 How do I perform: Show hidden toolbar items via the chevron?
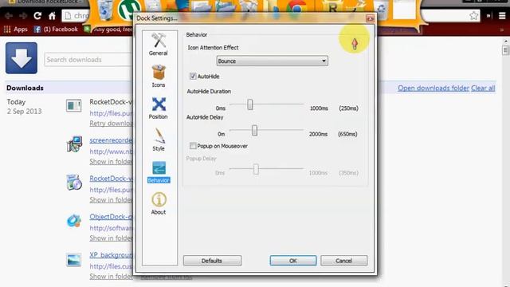click(x=488, y=15)
